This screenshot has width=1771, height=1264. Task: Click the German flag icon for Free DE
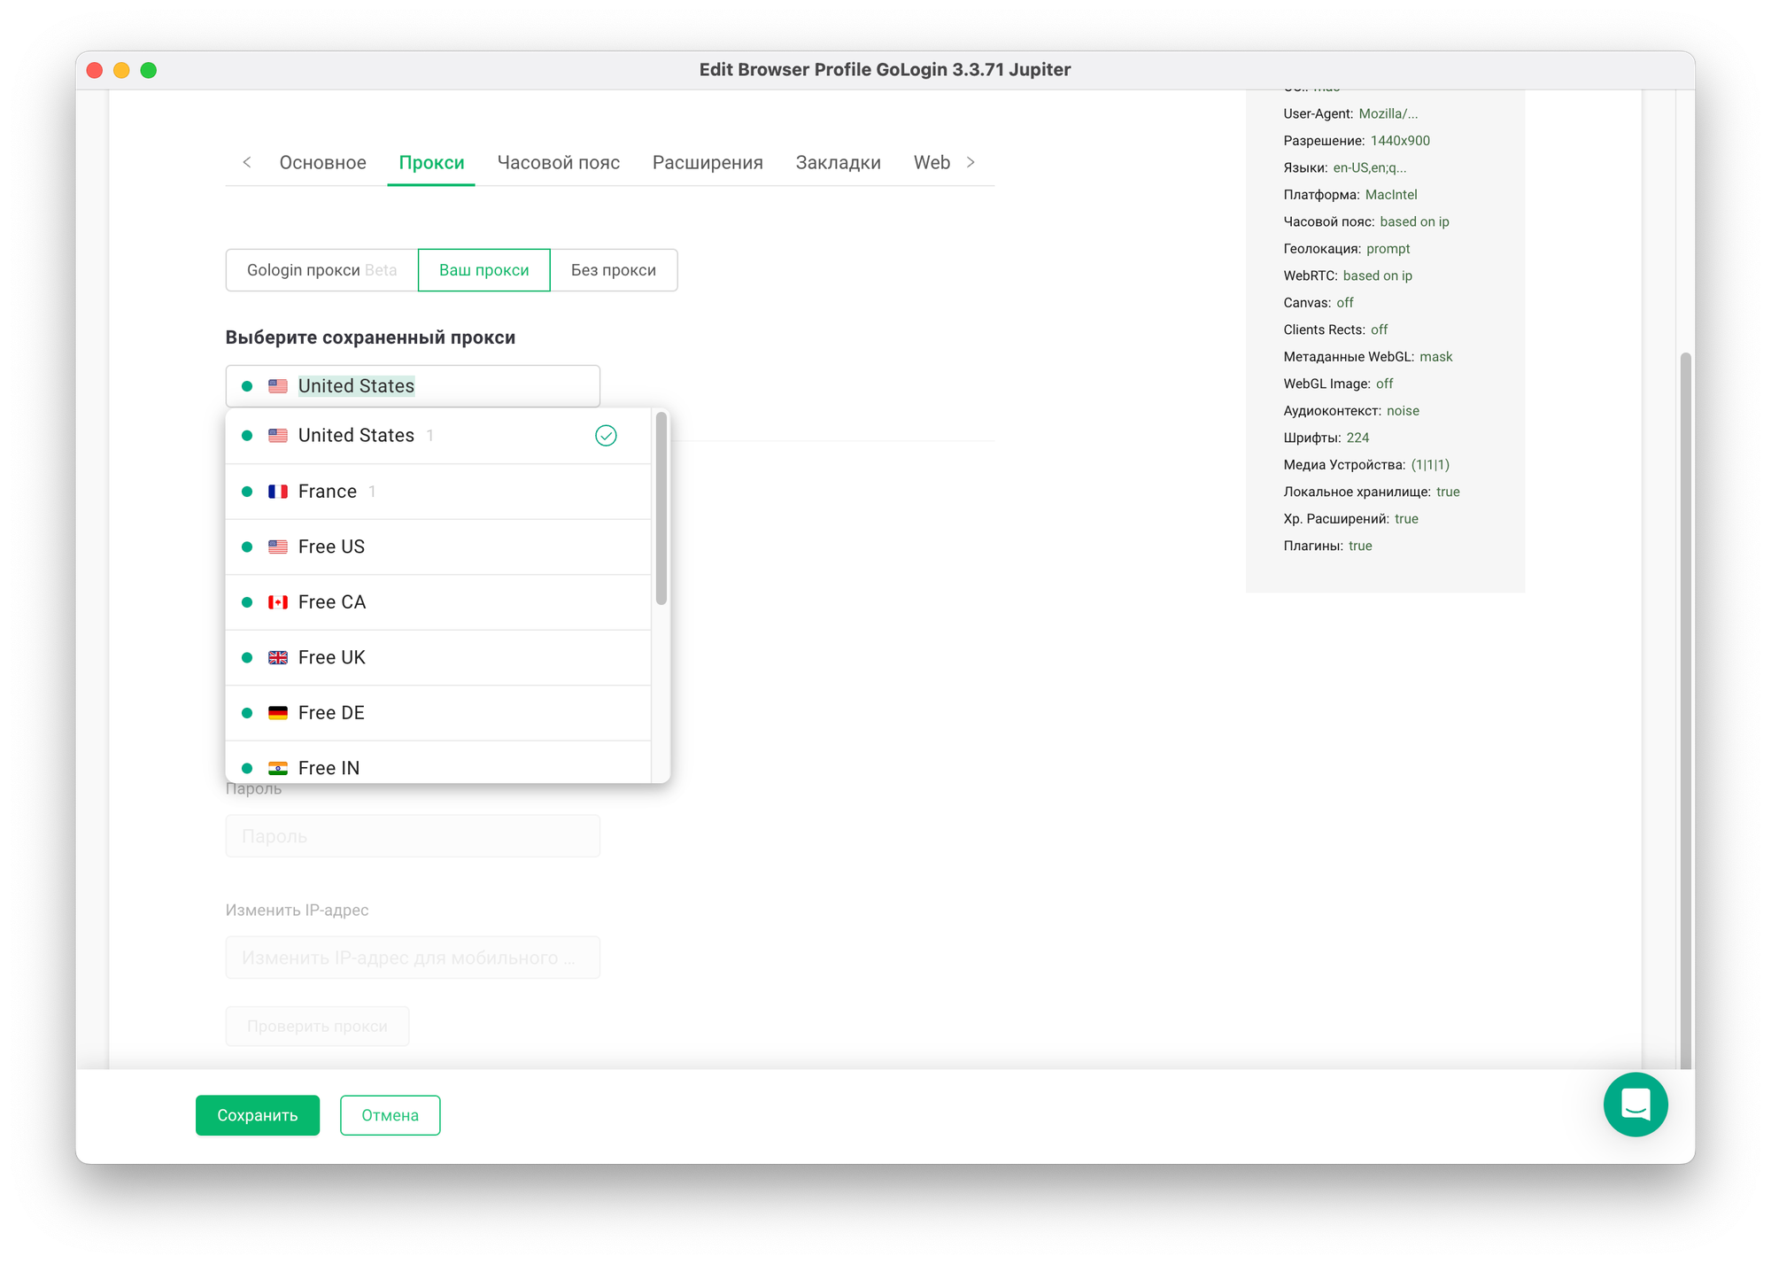tap(278, 713)
